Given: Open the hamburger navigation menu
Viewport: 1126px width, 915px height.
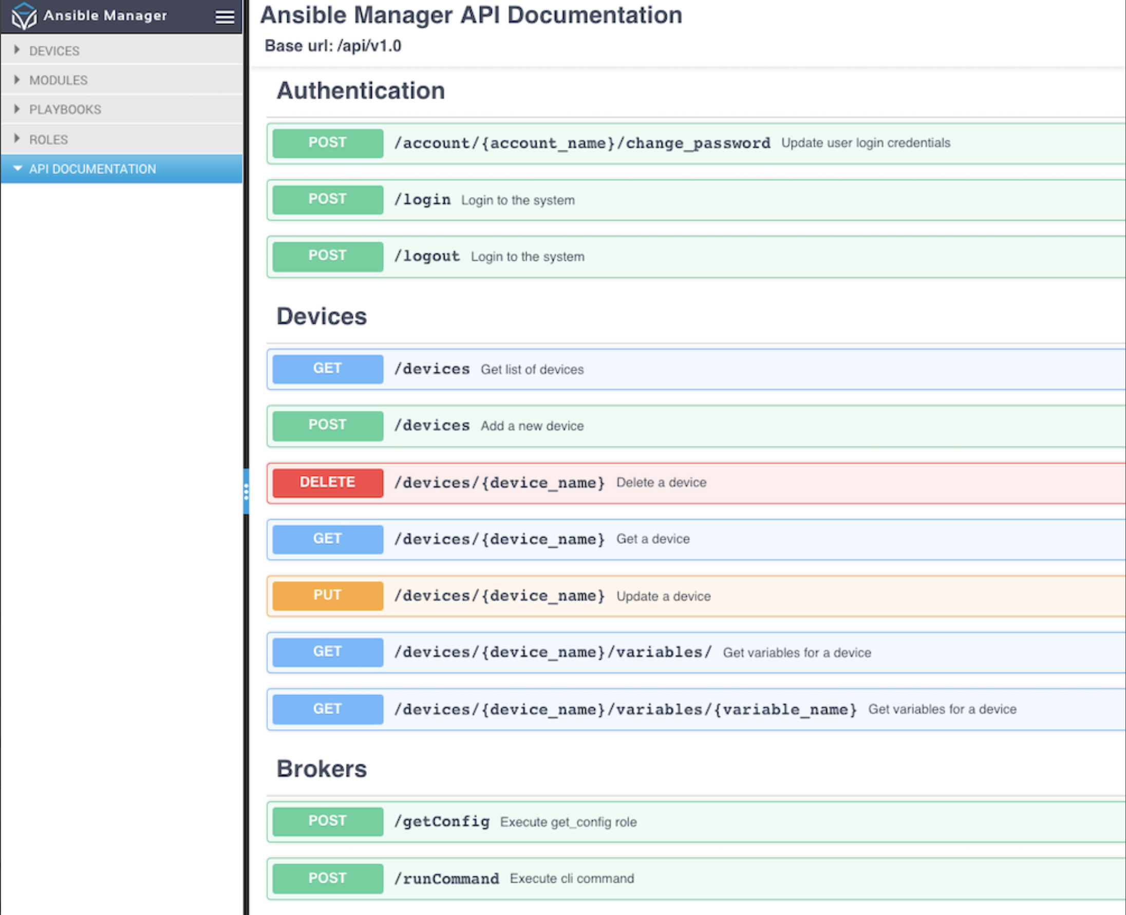Looking at the screenshot, I should (x=224, y=16).
